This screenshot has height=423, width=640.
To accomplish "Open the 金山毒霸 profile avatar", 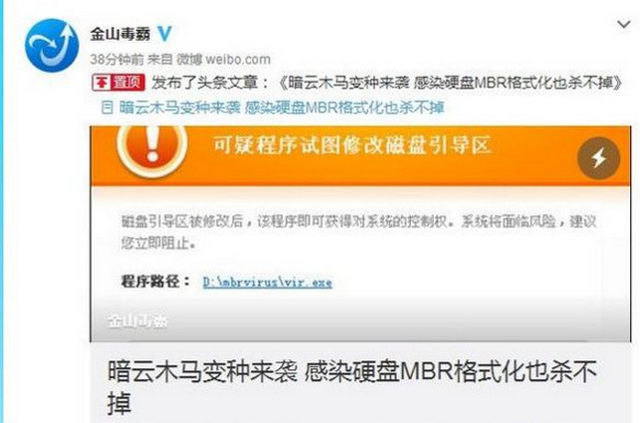I will [52, 45].
